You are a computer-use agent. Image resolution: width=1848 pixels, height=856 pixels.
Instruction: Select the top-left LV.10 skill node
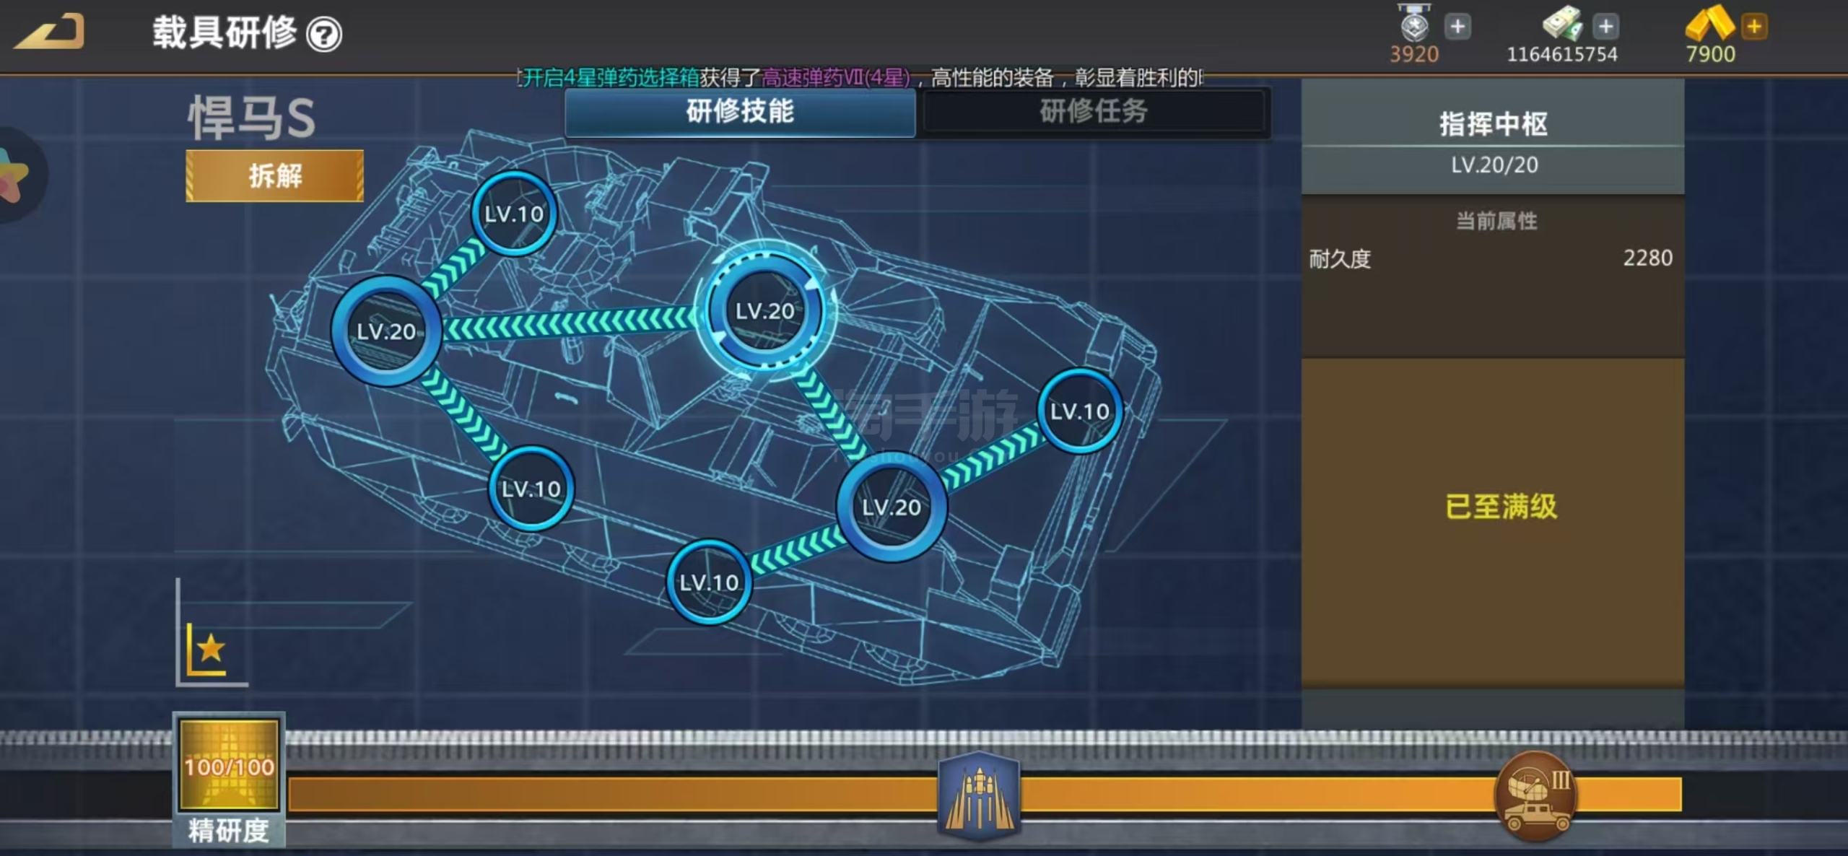(x=513, y=214)
